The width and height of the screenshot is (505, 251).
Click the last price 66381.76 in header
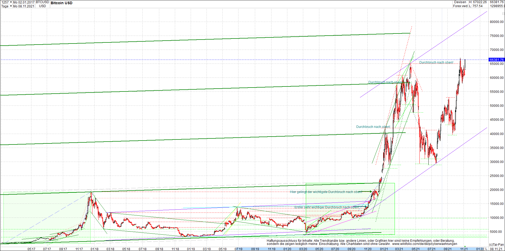coord(497,2)
